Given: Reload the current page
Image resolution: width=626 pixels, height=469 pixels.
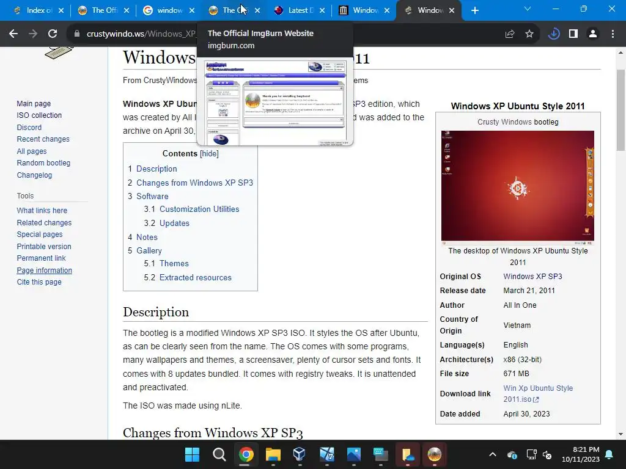Looking at the screenshot, I should (x=53, y=34).
